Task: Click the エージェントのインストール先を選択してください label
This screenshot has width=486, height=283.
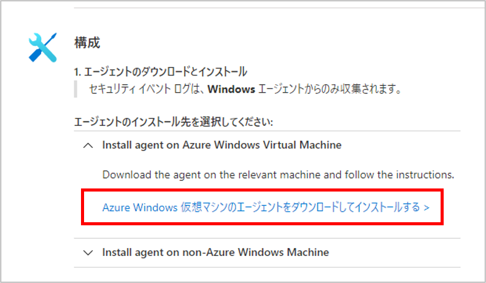Action: pyautogui.click(x=172, y=121)
